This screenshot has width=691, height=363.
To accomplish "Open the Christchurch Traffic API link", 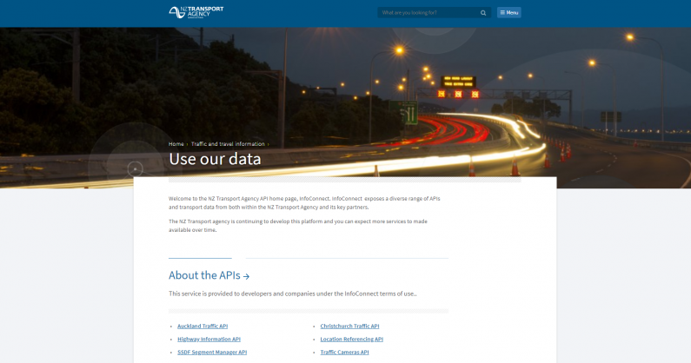I will 349,327.
